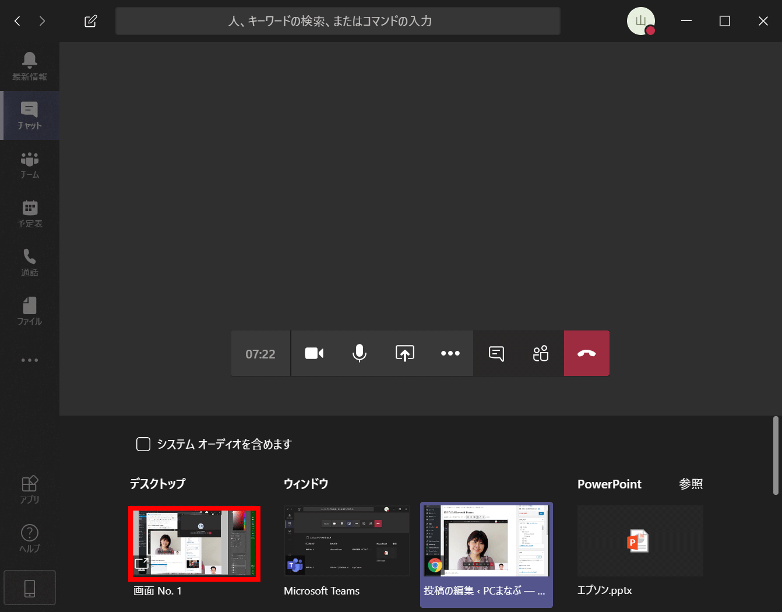Close the Teams window
Screen dimensions: 782x612
point(763,21)
